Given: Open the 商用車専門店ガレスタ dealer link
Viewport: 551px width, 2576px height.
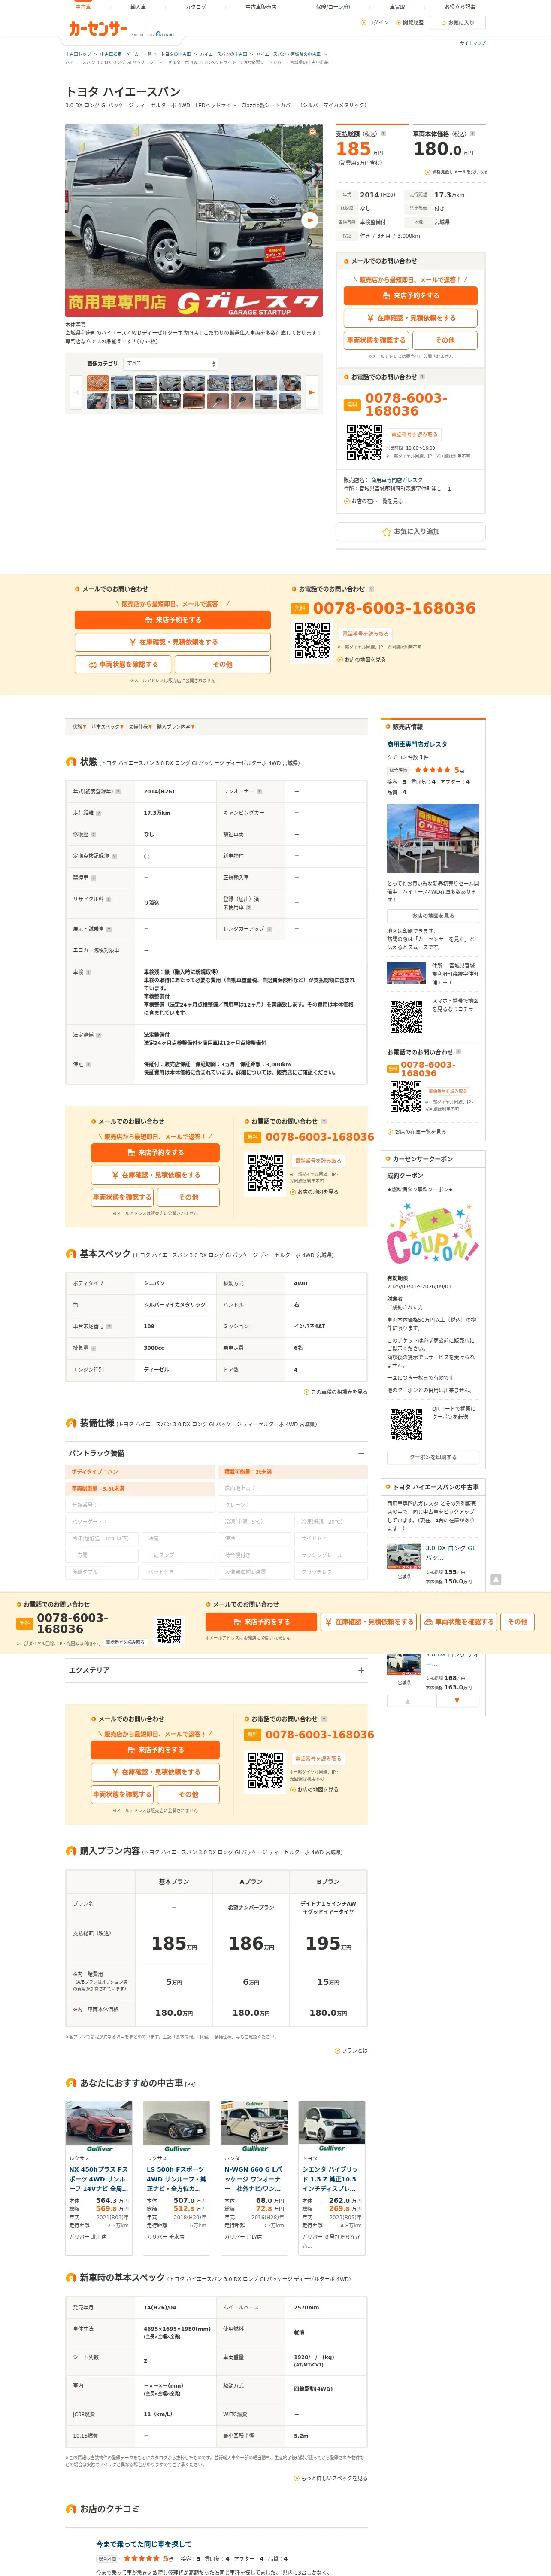Looking at the screenshot, I should point(417,744).
